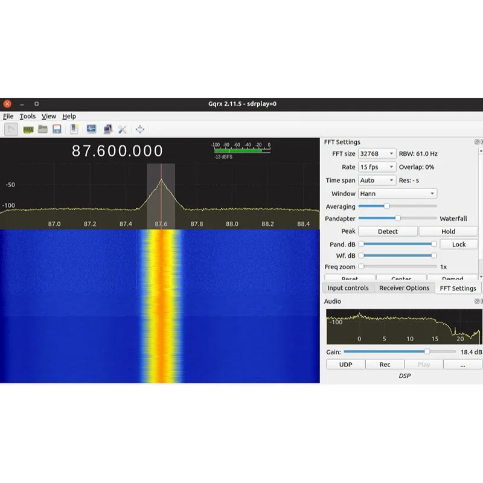Toggle Peak Detect mode

click(x=387, y=231)
